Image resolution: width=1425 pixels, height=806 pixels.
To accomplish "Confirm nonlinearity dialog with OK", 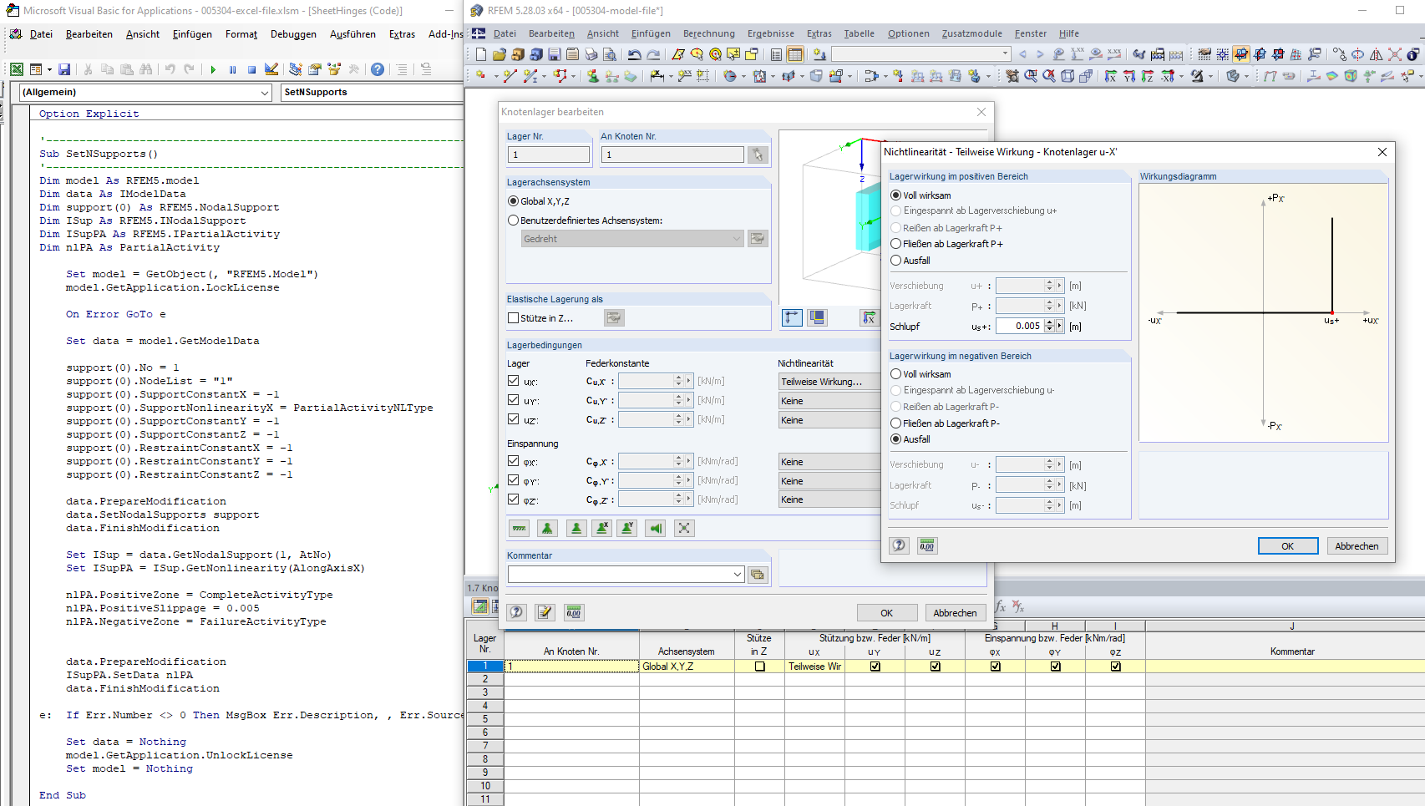I will pos(1287,546).
